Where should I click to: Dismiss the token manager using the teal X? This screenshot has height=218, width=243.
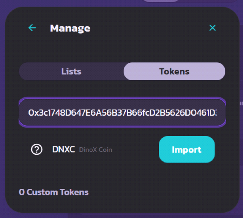[x=212, y=28]
